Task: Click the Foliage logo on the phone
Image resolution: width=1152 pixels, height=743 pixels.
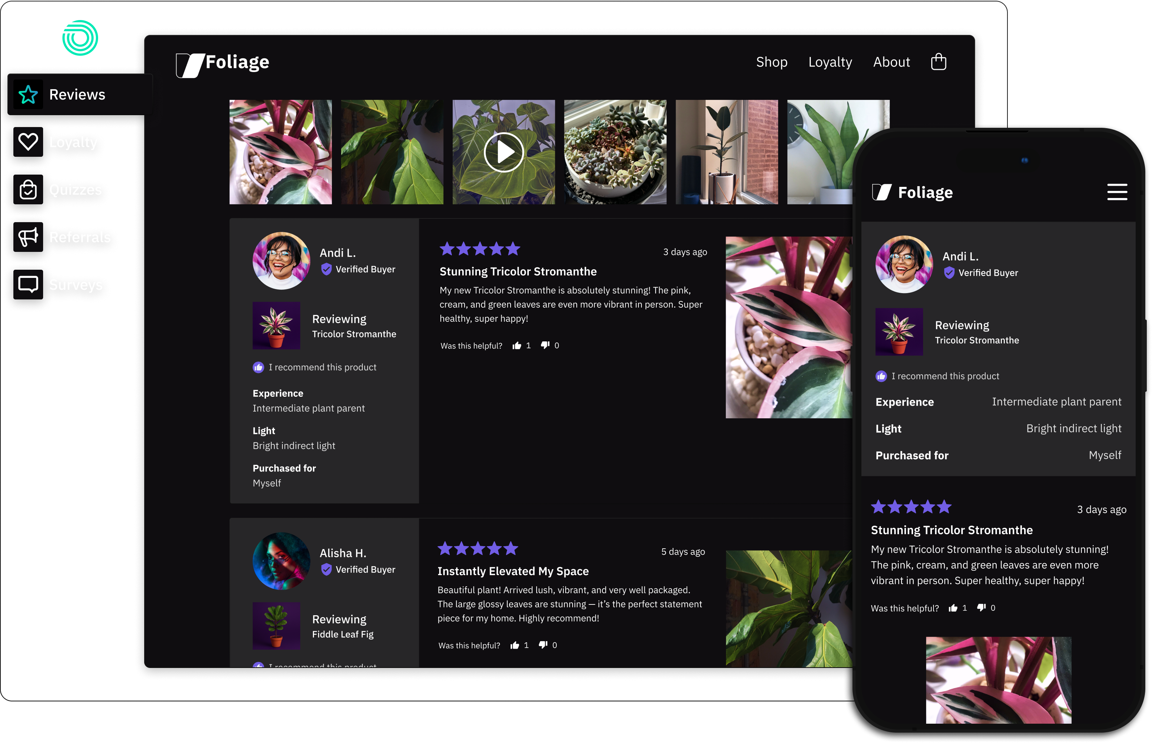Action: (x=912, y=192)
